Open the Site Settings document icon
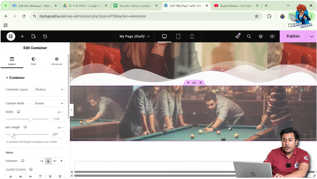The image size is (317, 179). (34, 37)
